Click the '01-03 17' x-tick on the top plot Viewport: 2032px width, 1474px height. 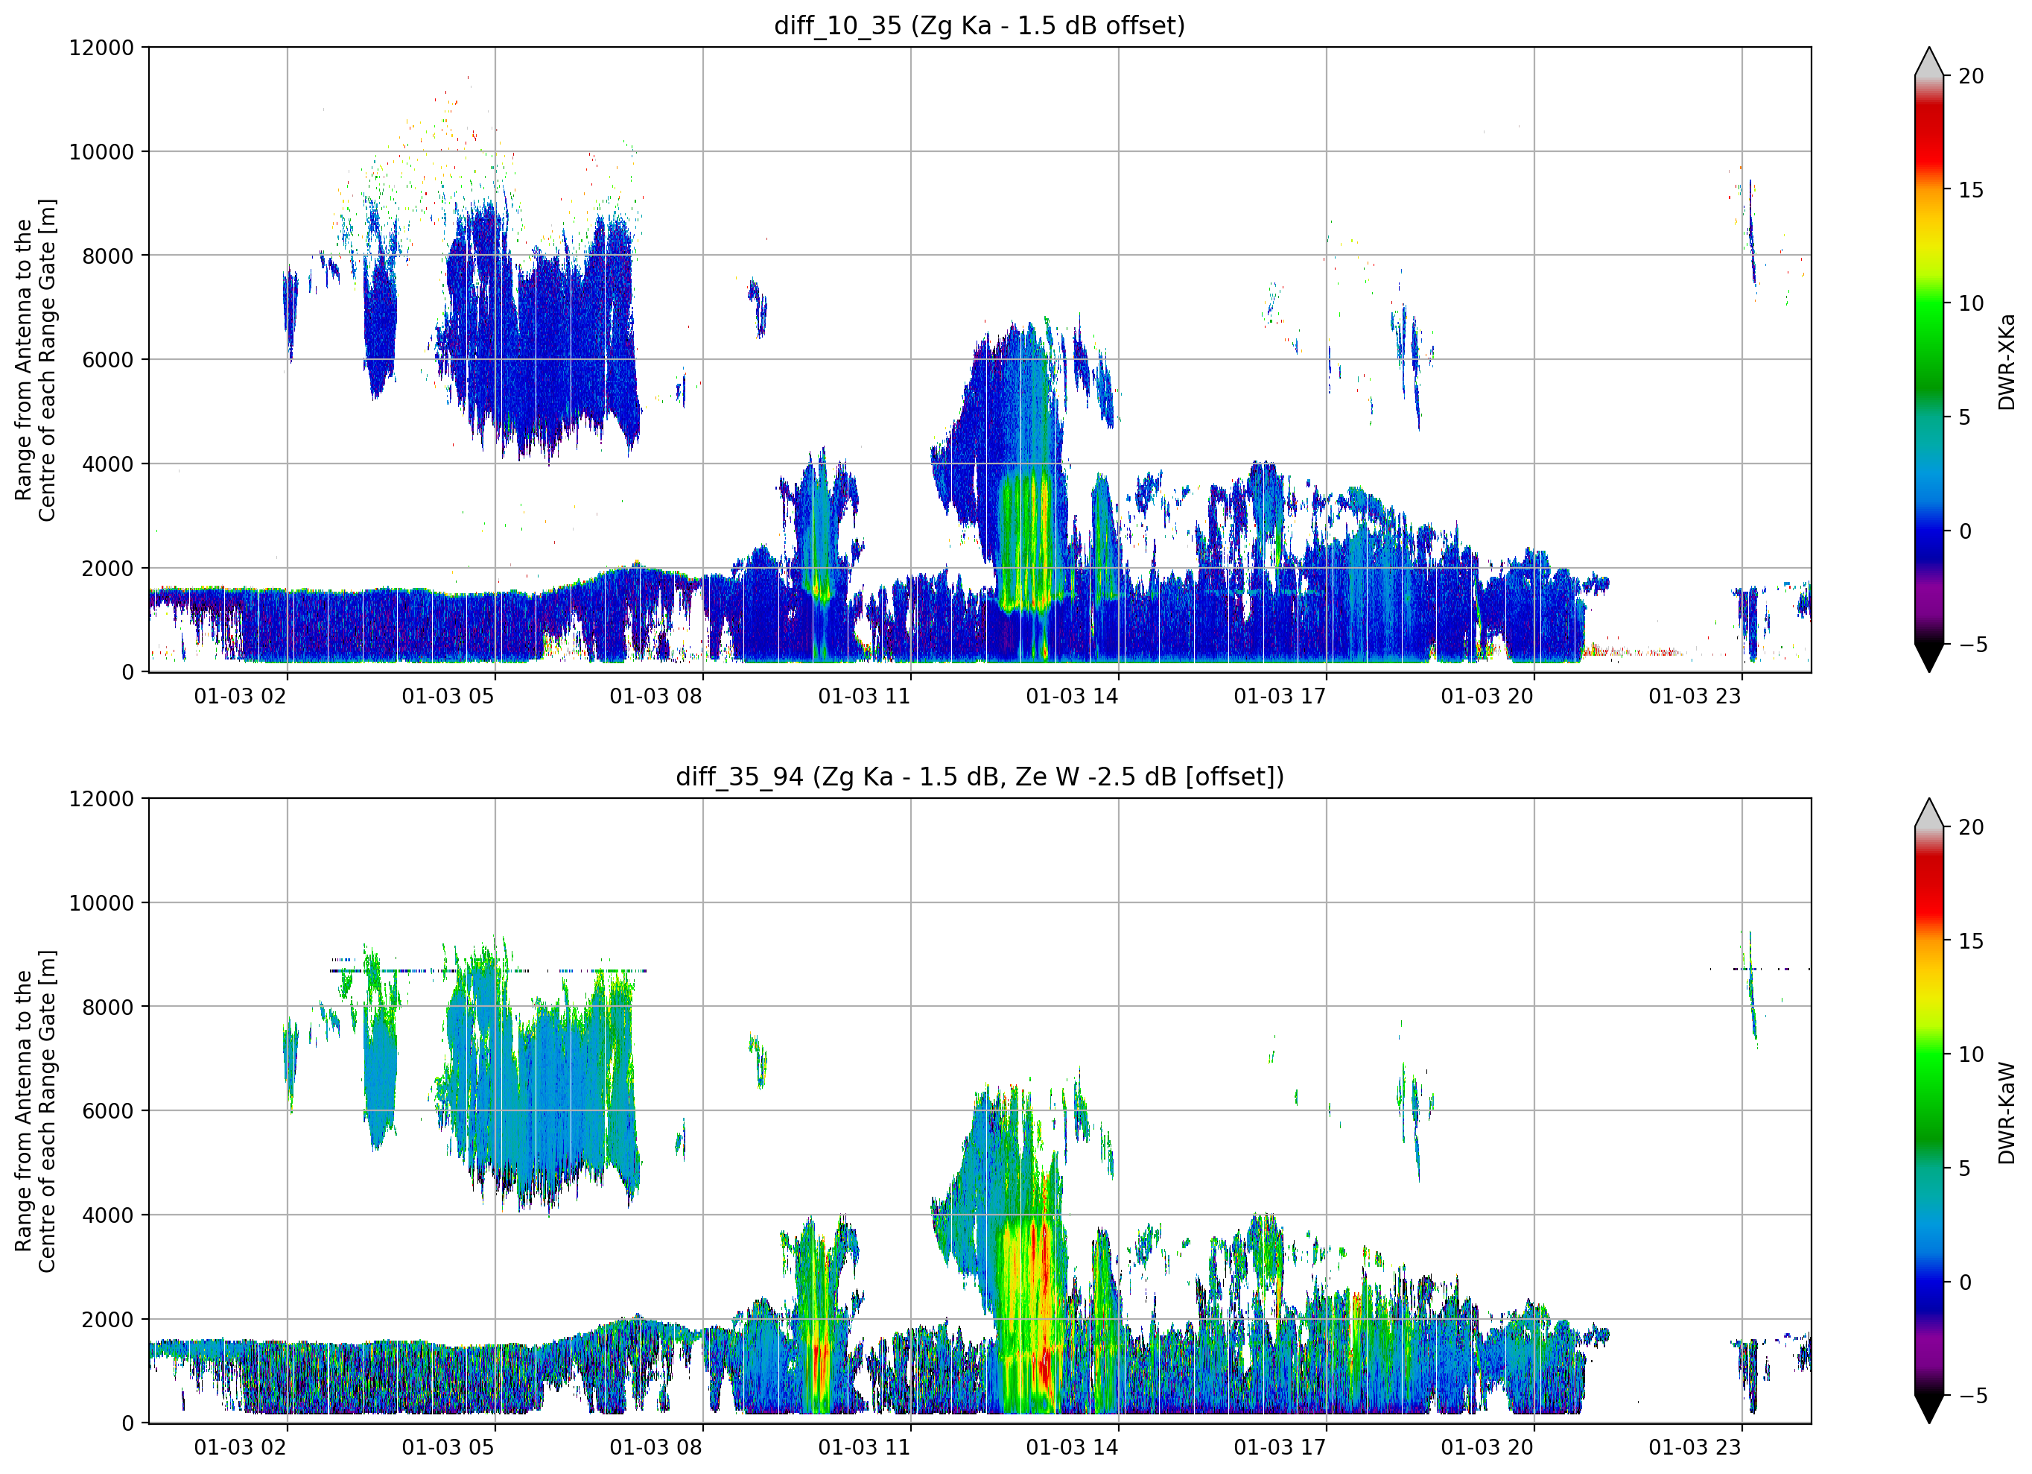coord(1280,696)
